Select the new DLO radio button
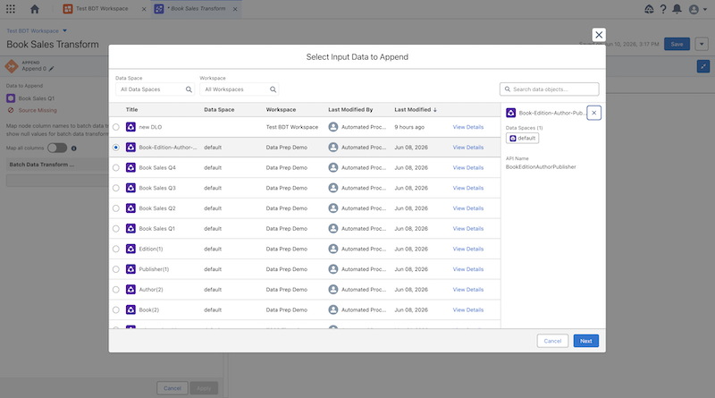715x398 pixels. click(x=116, y=127)
